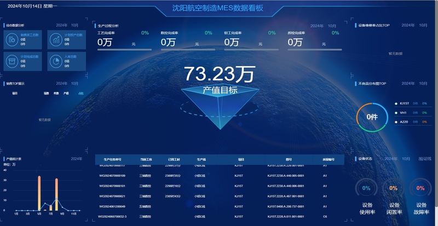Image resolution: width=438 pixels, height=226 pixels.
Task: Click the pyramid graphic under 产值目标
Action: point(220,108)
